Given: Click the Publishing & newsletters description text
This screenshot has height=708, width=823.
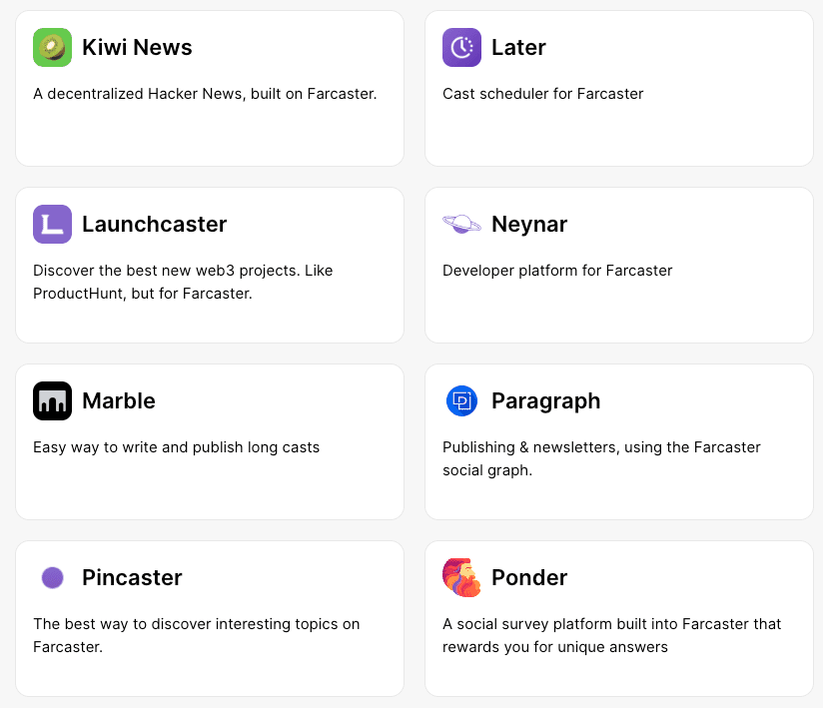Looking at the screenshot, I should pyautogui.click(x=601, y=458).
